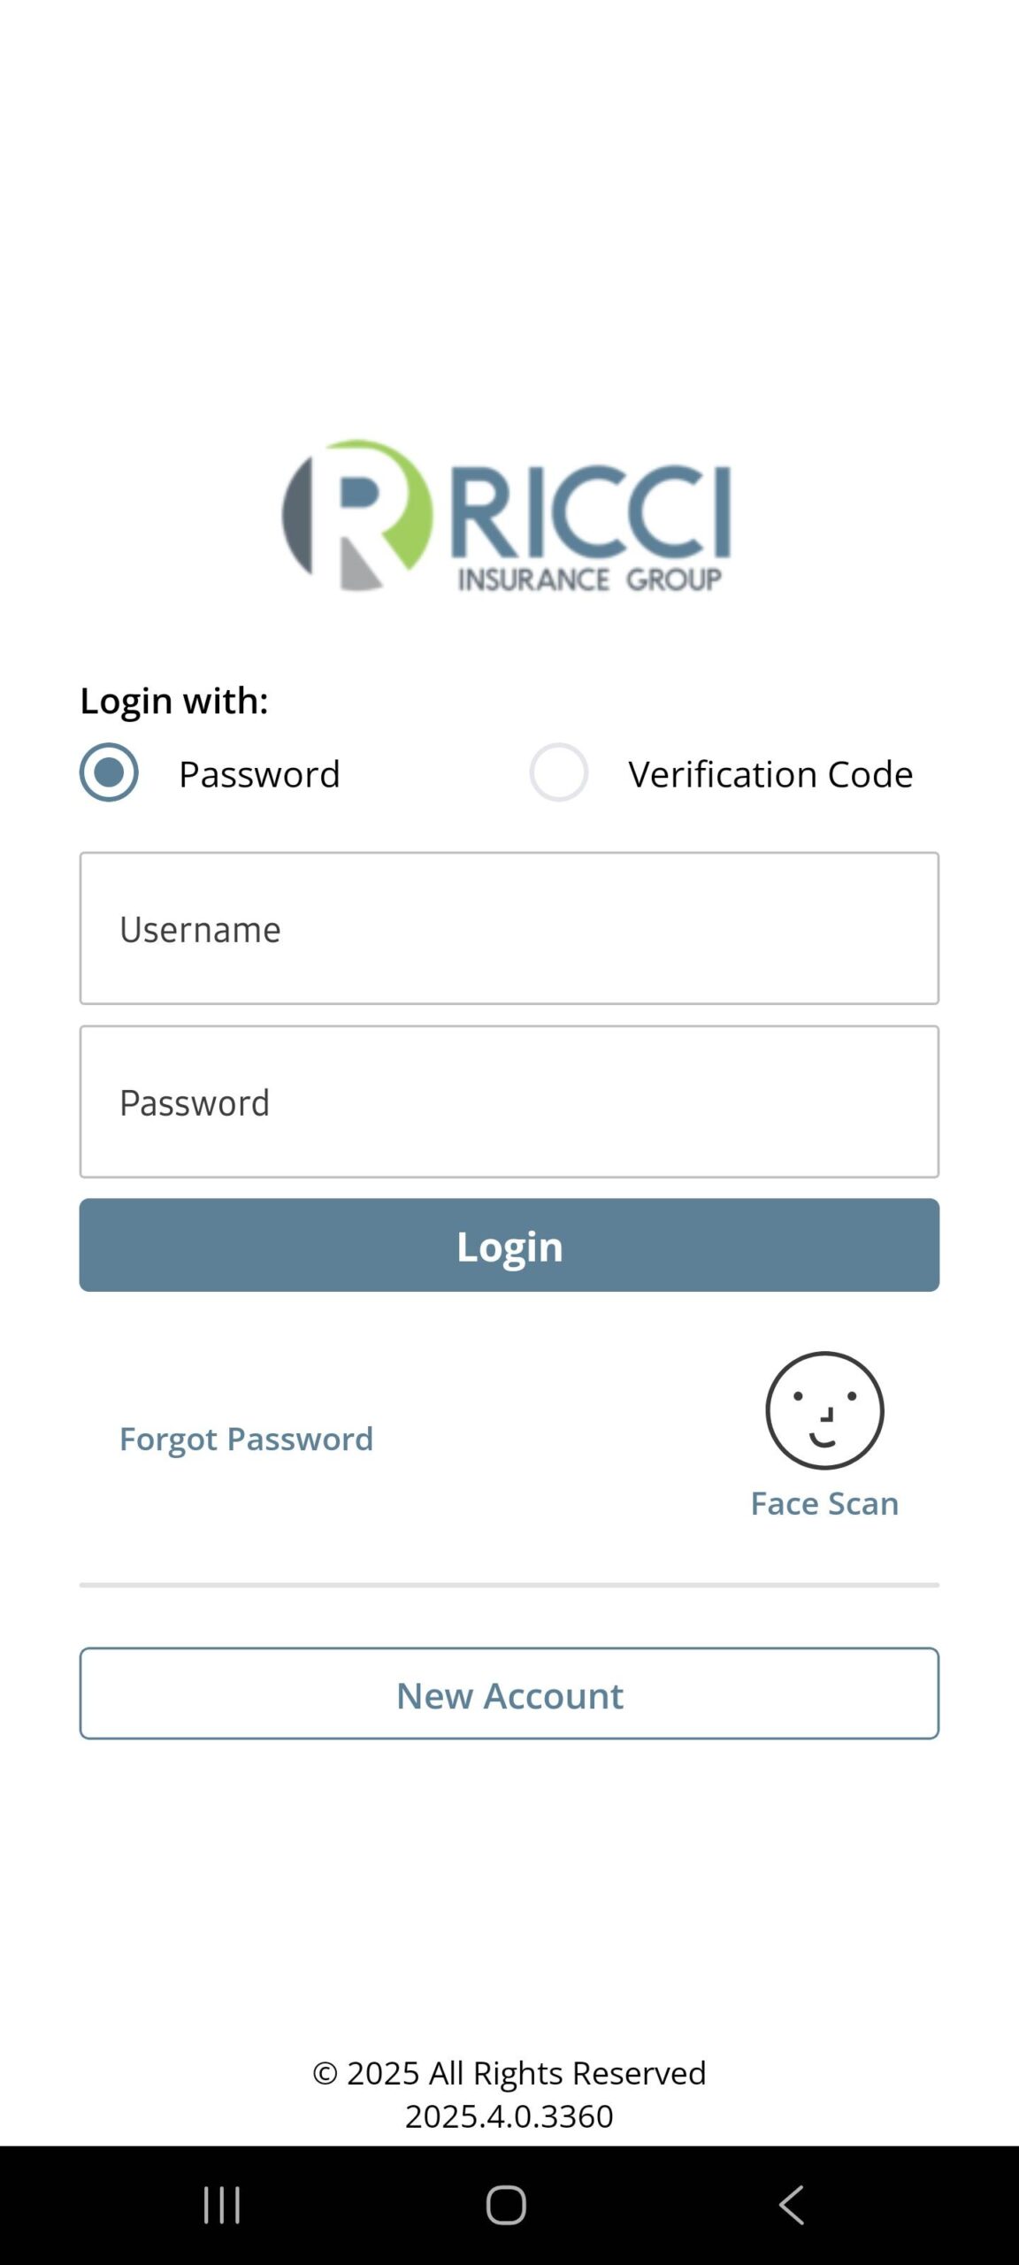This screenshot has width=1019, height=2265.
Task: Tap the Insurance Group tagline
Action: [589, 580]
